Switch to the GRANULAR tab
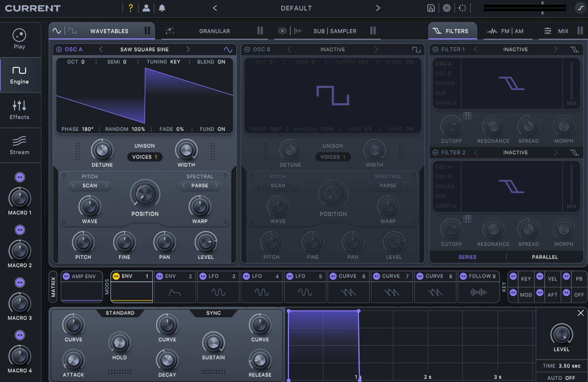588x382 pixels. tap(214, 31)
